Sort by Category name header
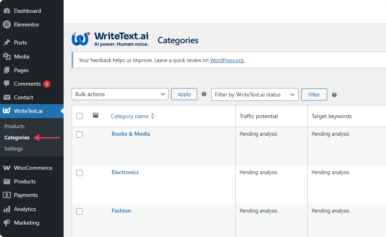Screen dimensions: 386x237 click(130, 116)
